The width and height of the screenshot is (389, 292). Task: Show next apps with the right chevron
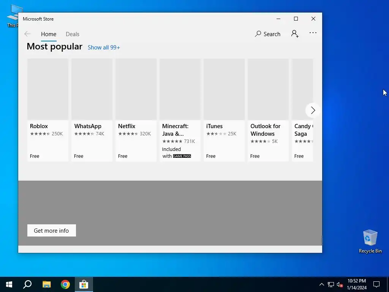(x=313, y=110)
